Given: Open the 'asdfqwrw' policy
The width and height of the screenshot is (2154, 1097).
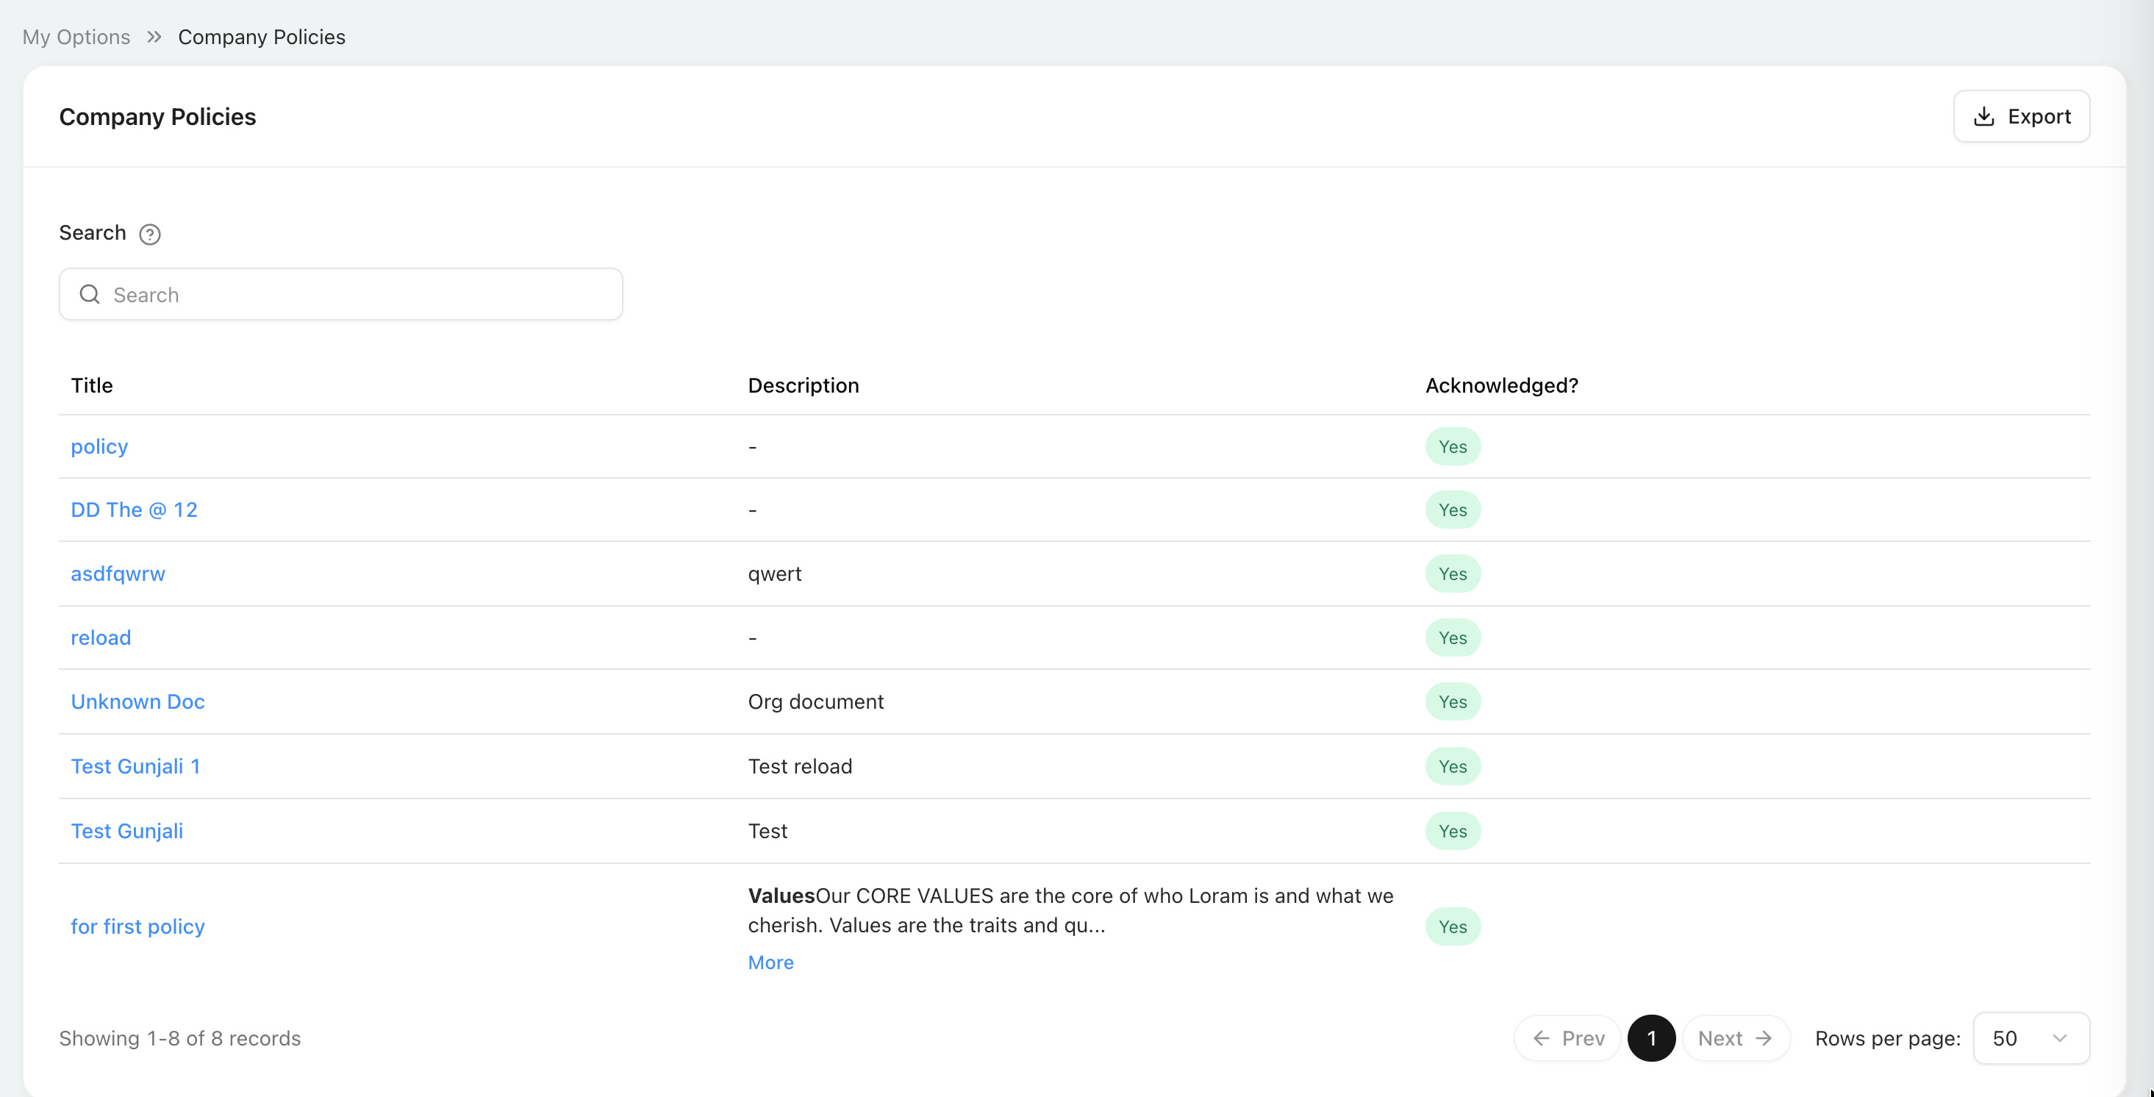Looking at the screenshot, I should point(118,573).
